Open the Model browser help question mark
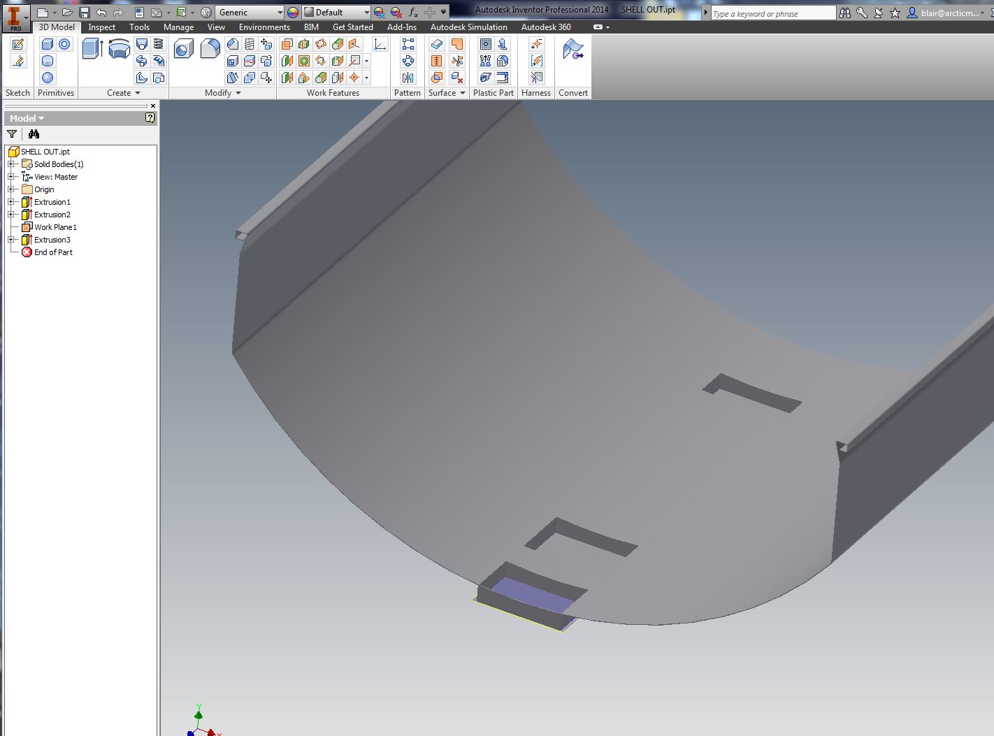This screenshot has height=736, width=994. [x=150, y=118]
